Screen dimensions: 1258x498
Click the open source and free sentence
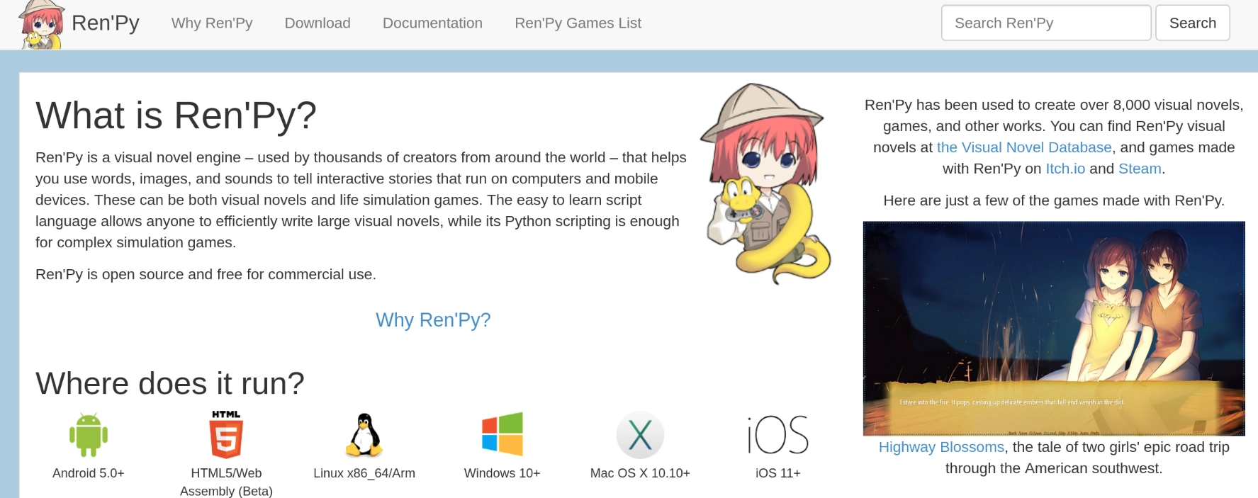point(206,274)
